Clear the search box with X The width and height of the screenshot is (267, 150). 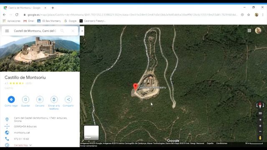coord(73,31)
